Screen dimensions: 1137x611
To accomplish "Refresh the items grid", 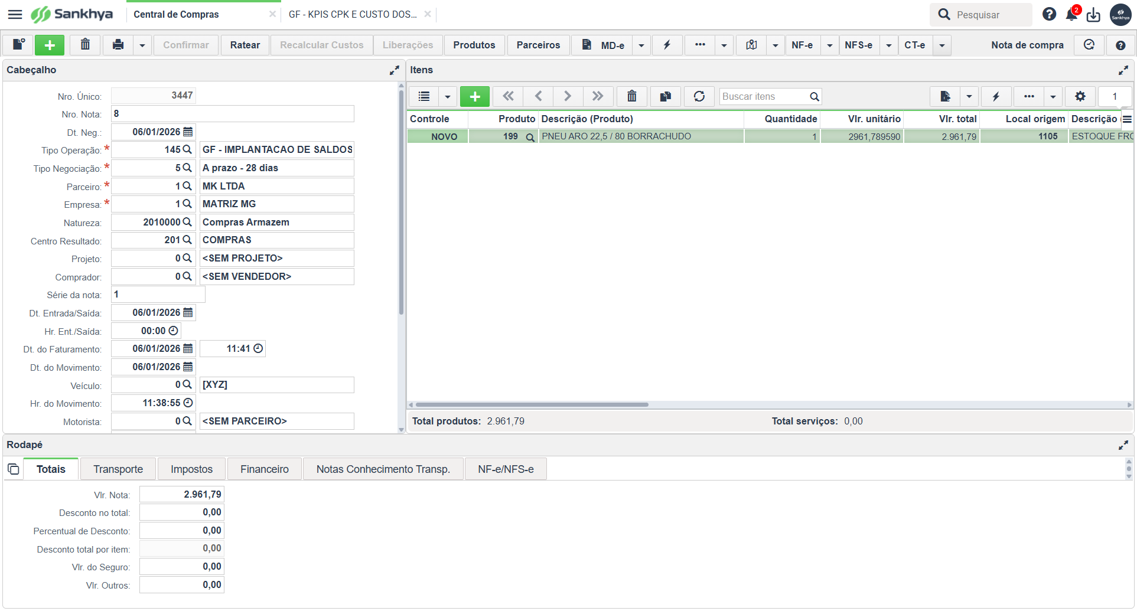I will (699, 96).
